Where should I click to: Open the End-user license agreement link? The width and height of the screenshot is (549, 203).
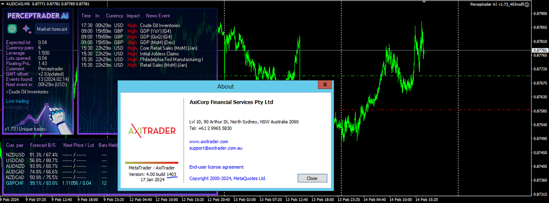(x=216, y=167)
